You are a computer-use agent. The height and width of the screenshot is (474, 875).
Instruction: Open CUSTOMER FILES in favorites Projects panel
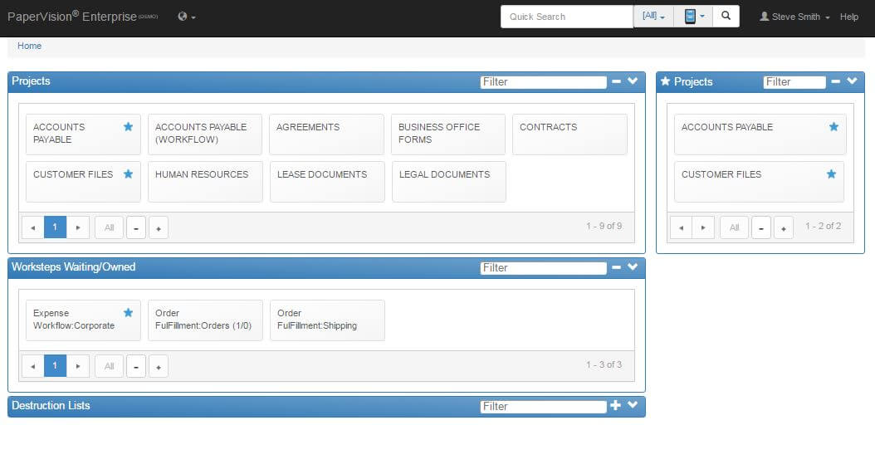click(759, 182)
